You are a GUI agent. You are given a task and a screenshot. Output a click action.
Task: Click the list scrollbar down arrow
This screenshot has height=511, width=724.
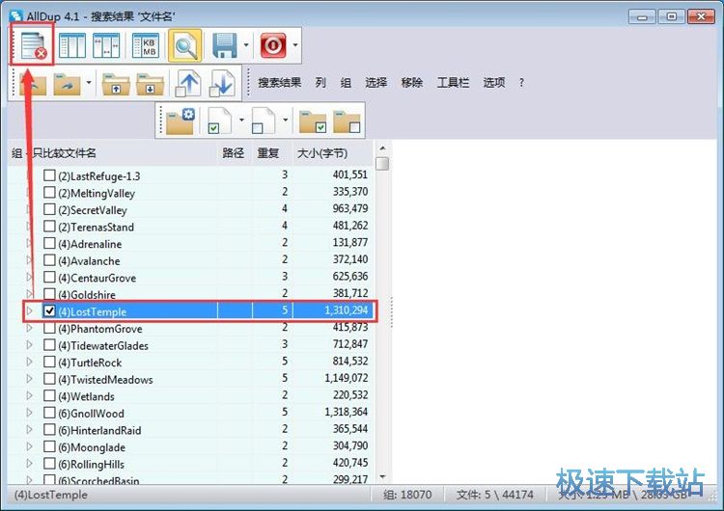pos(382,477)
